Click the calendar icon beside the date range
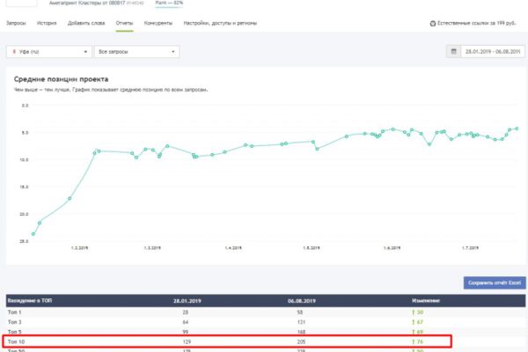This screenshot has height=352, width=528. coord(453,52)
